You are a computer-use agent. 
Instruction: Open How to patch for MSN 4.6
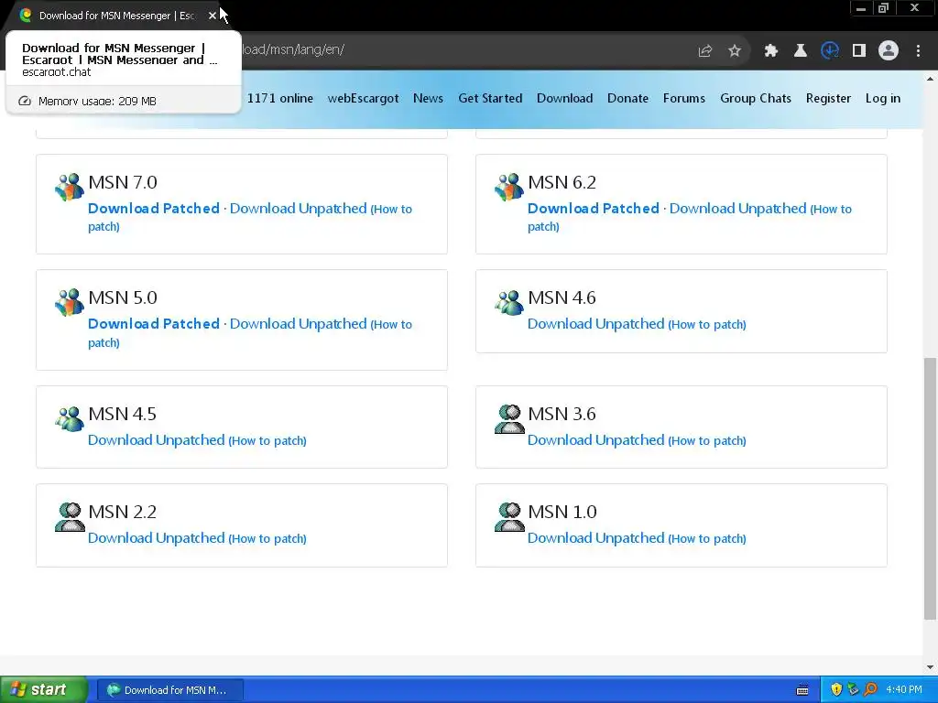tap(707, 325)
